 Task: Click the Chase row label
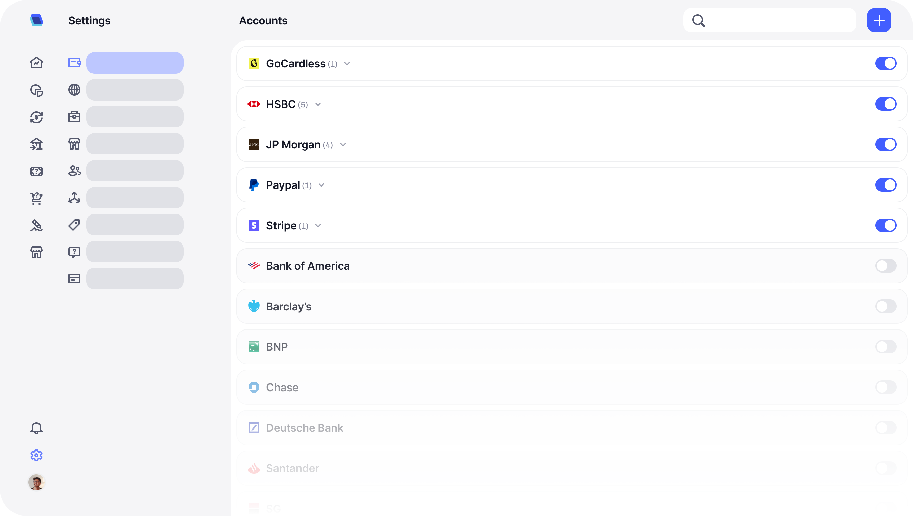[282, 387]
